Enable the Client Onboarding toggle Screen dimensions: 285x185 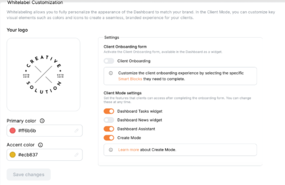click(x=109, y=61)
